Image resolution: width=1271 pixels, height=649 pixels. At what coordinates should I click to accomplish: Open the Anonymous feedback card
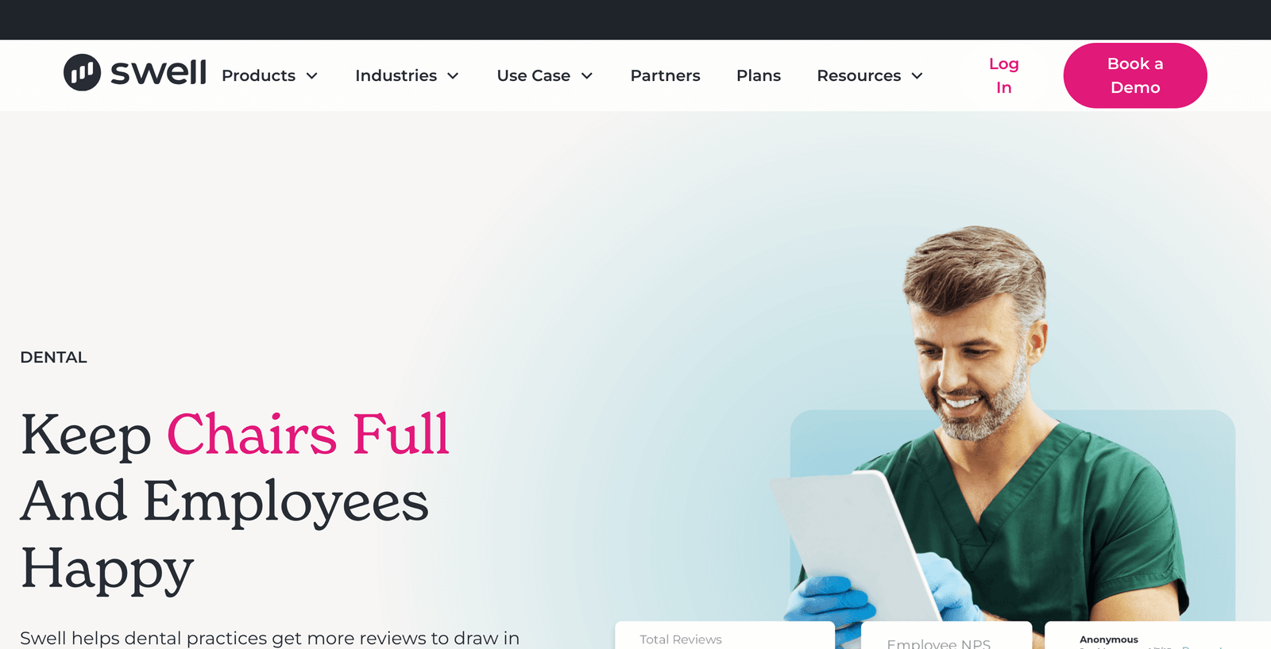click(1157, 636)
